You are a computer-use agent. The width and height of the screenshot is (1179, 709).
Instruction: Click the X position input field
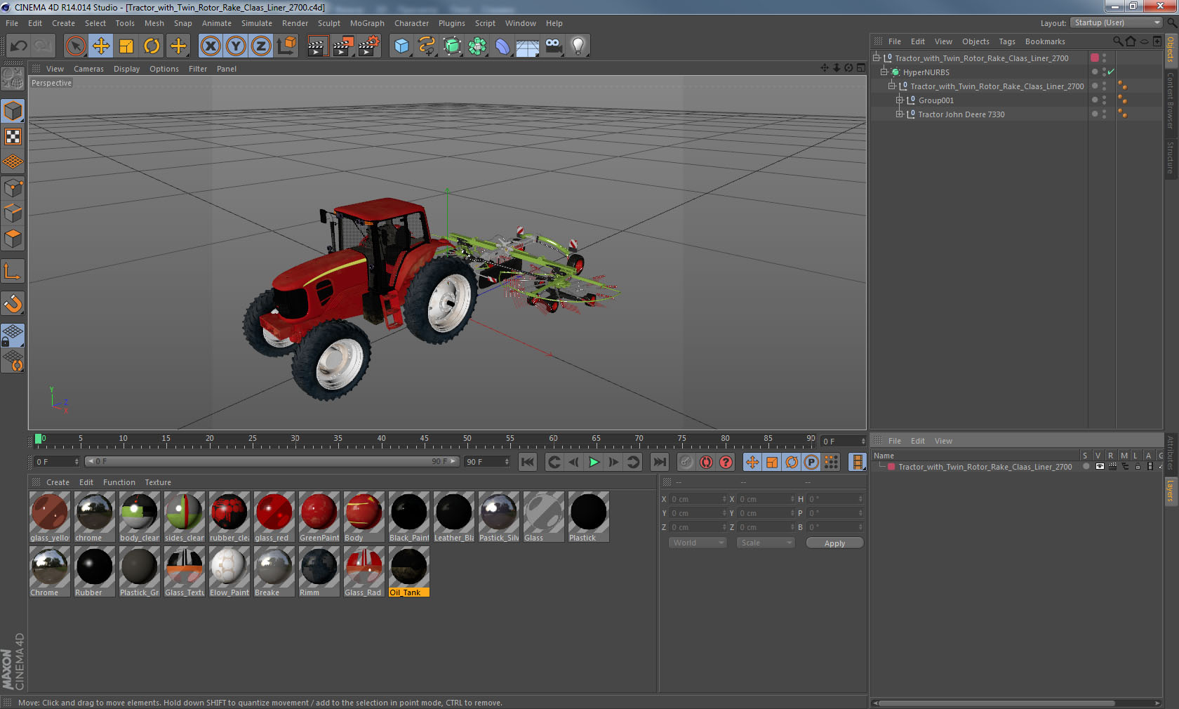698,499
